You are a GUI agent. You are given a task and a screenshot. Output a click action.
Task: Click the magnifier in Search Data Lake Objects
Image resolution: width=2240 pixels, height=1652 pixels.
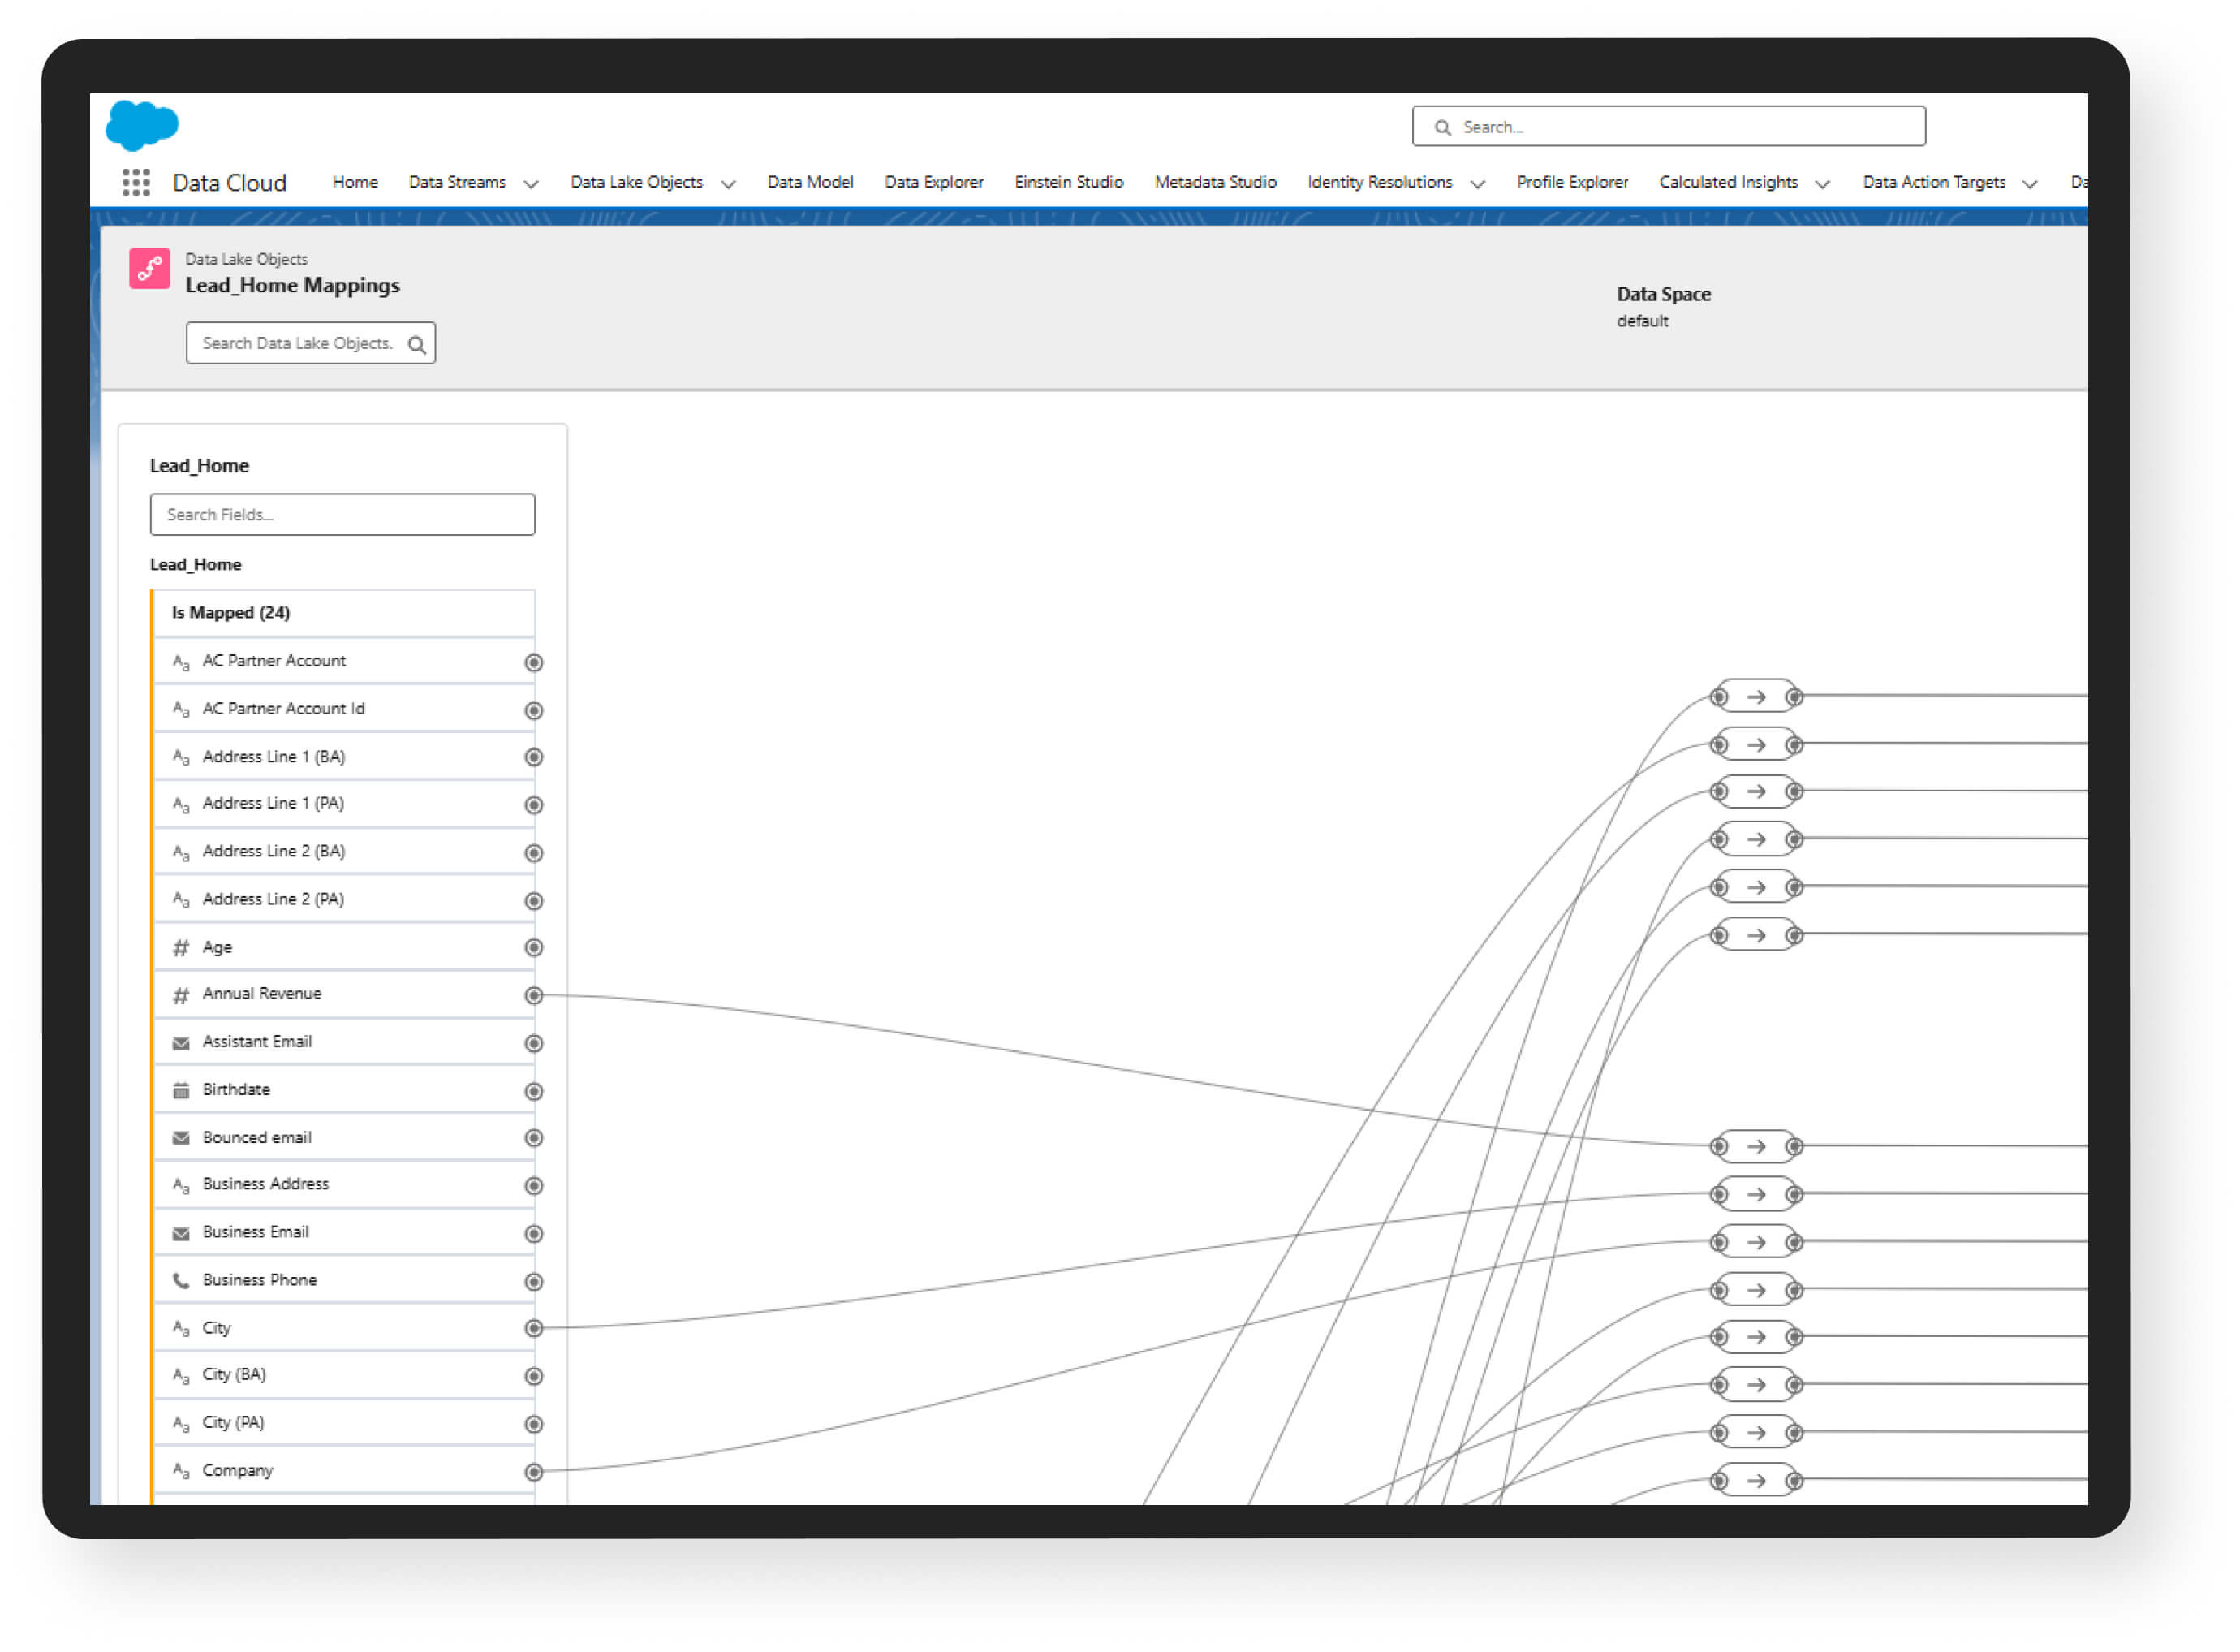click(417, 344)
